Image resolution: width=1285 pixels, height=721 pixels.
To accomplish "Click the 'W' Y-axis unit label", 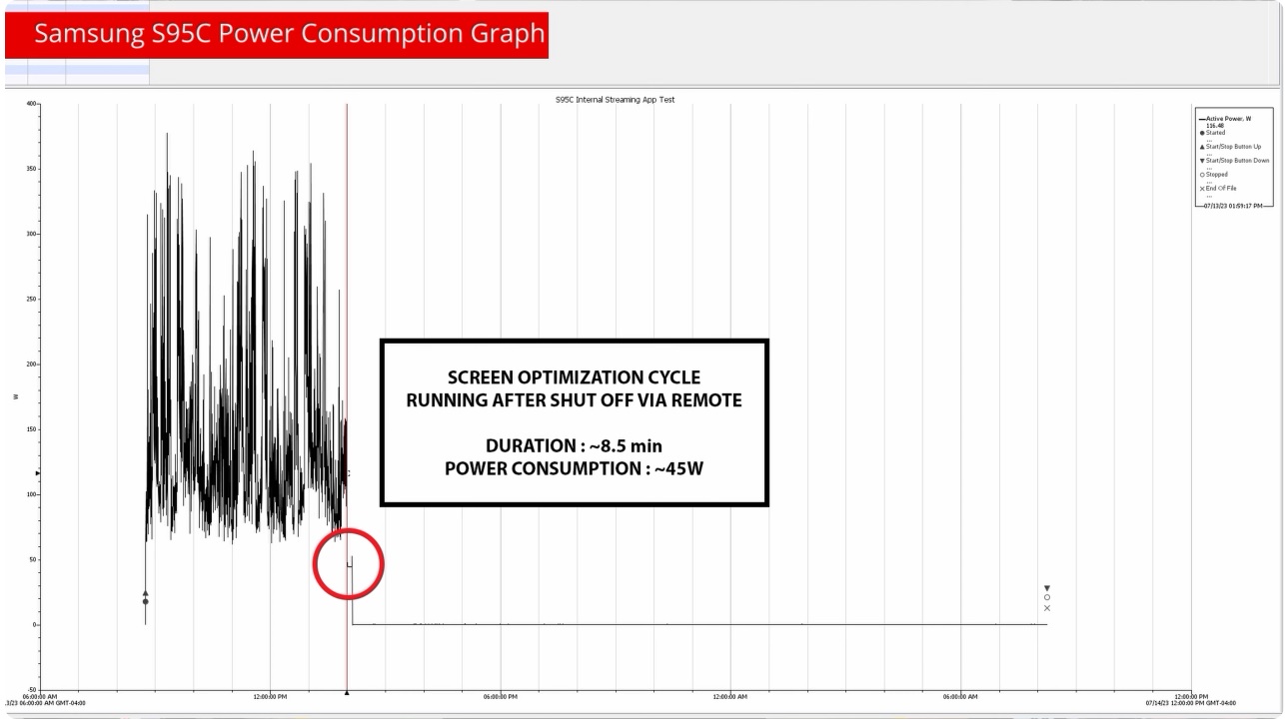I will coord(15,397).
